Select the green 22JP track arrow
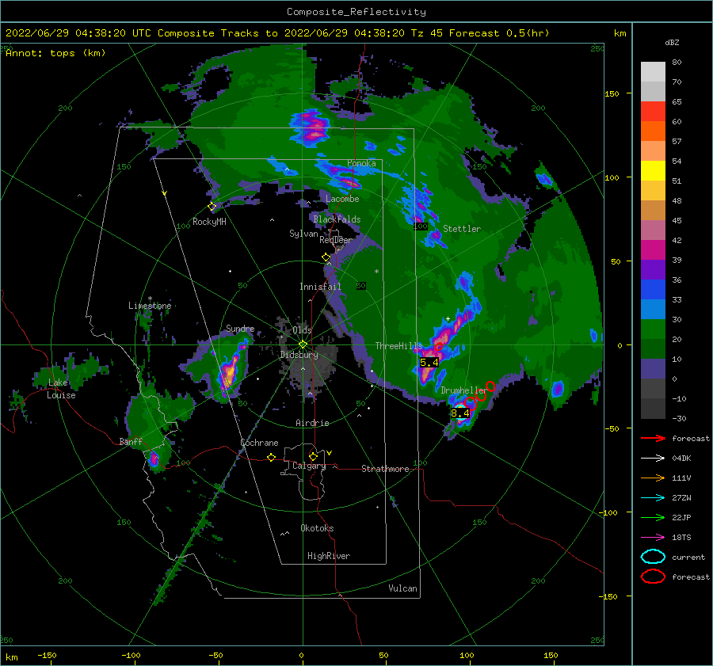The height and width of the screenshot is (666, 713). pos(653,517)
